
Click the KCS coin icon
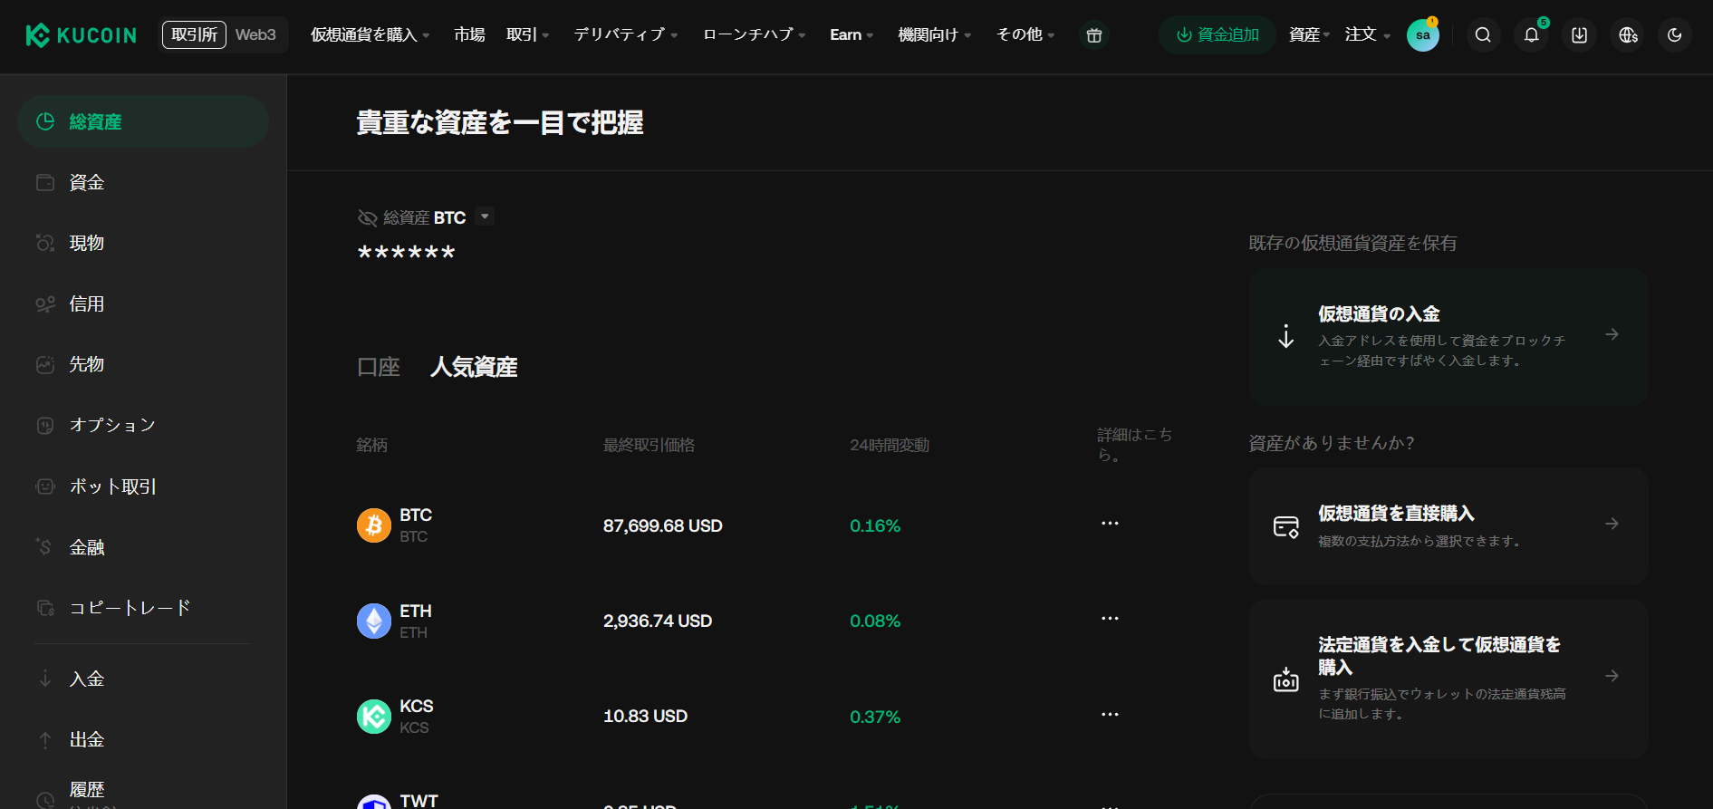(373, 717)
